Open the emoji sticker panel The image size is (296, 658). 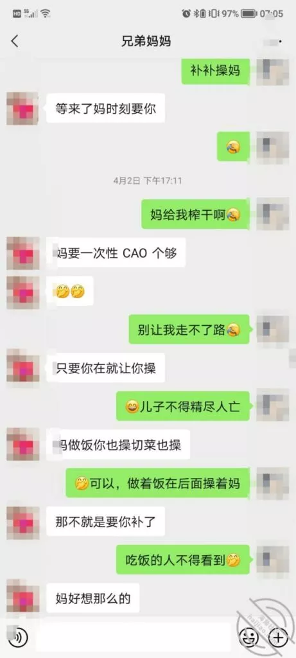[x=248, y=638]
